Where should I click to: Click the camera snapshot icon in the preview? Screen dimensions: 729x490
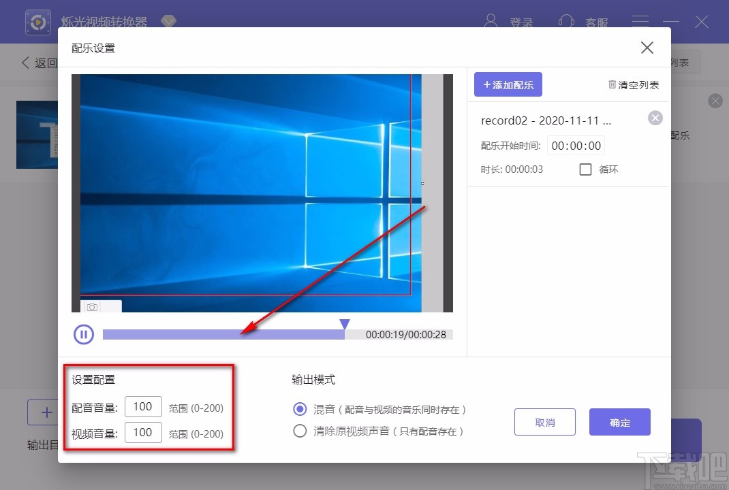click(92, 308)
